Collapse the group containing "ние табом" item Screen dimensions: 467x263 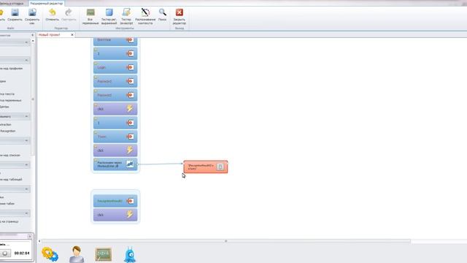[x=26, y=189]
